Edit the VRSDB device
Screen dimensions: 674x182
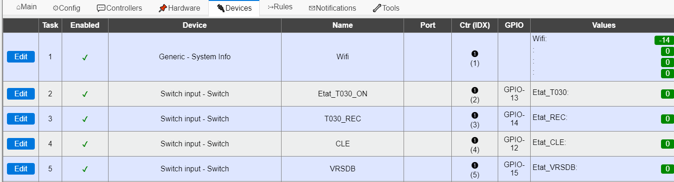click(21, 169)
